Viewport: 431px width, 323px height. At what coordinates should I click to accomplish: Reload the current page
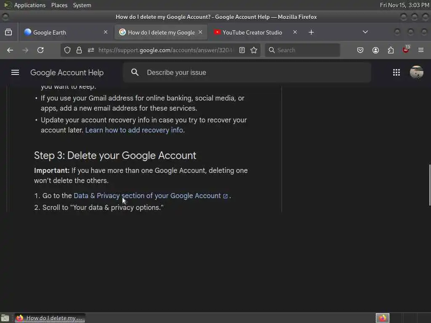click(x=40, y=50)
